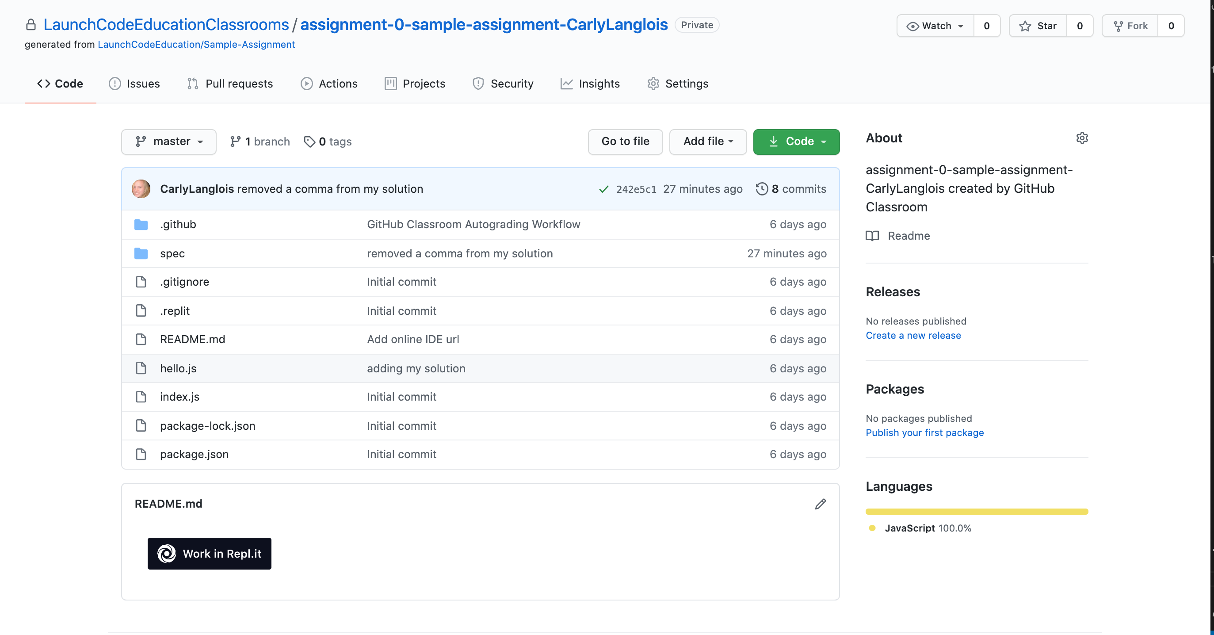Click the Security shield icon
Screen dimensions: 1214x635
pyautogui.click(x=476, y=84)
